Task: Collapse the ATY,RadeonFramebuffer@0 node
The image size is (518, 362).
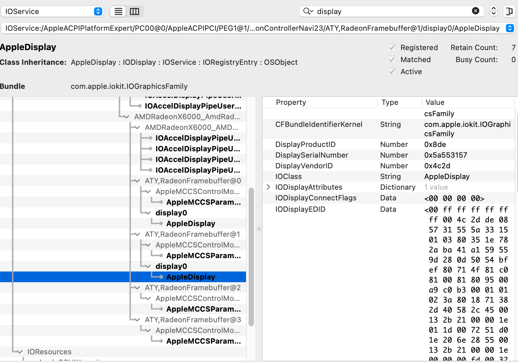Action: pos(137,181)
